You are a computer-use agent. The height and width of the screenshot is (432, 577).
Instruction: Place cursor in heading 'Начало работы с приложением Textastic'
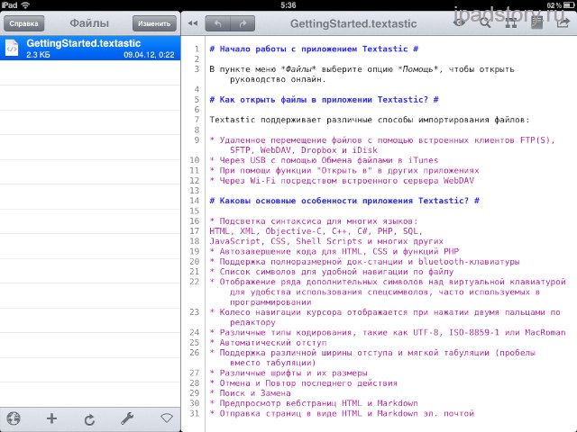314,49
